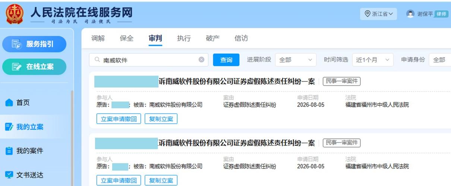Expand the 进展阶段 全部 dropdown
Screen dimensions: 451x186
pos(296,60)
